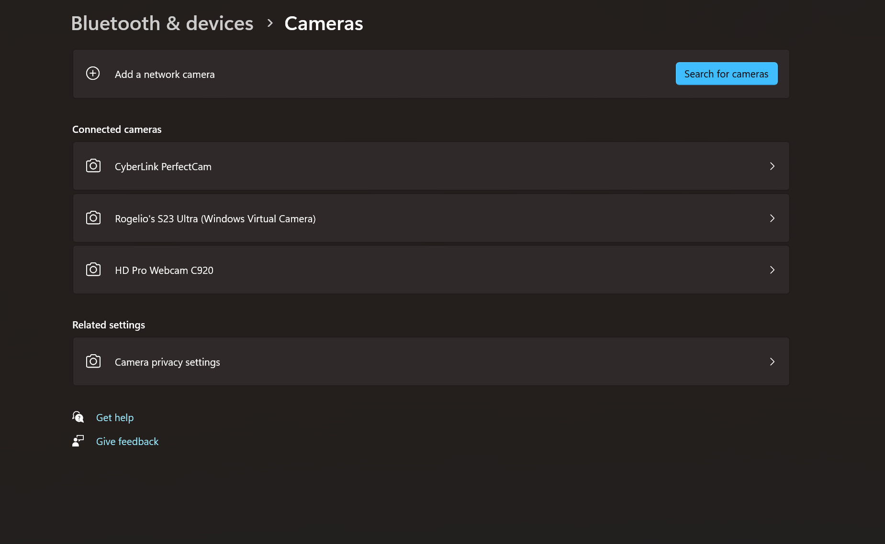Open Camera privacy settings via its chevron
885x544 pixels.
click(772, 361)
